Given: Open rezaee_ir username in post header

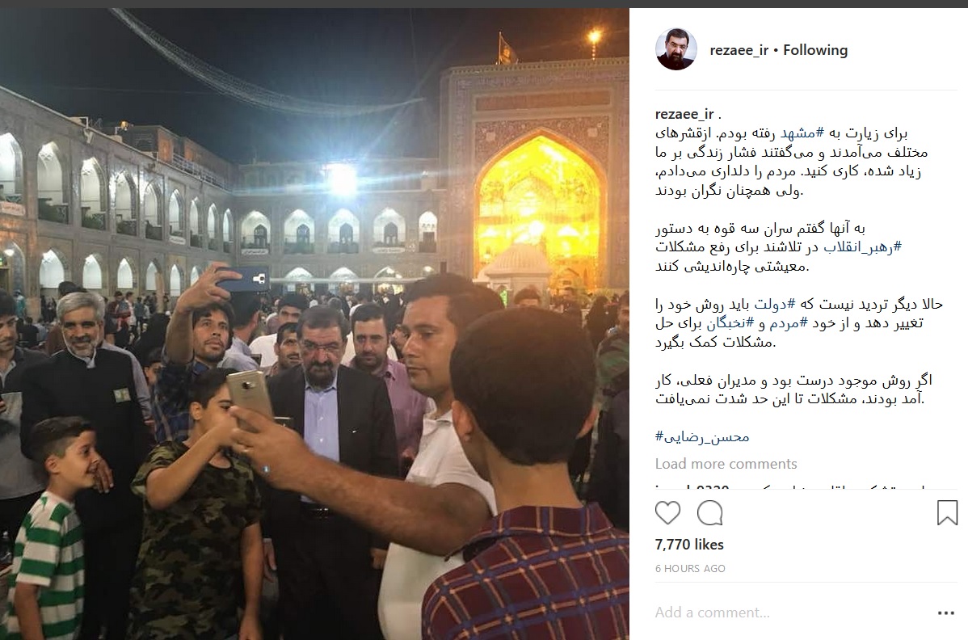Looking at the screenshot, I should (x=739, y=50).
